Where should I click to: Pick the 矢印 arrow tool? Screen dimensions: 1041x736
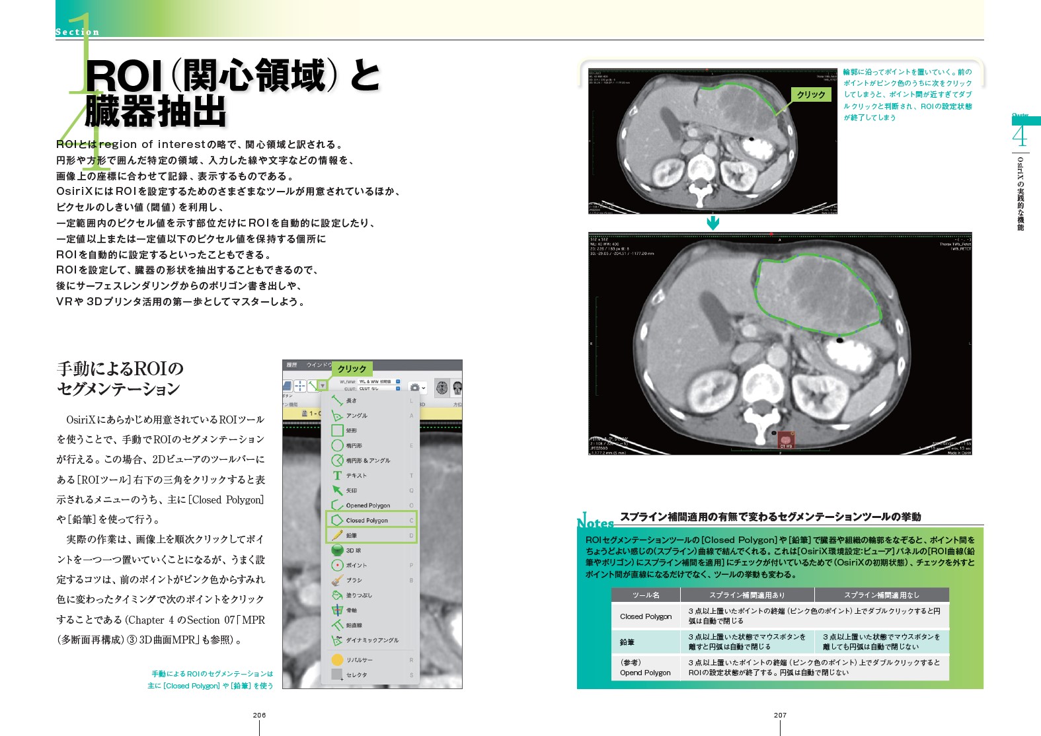[369, 491]
